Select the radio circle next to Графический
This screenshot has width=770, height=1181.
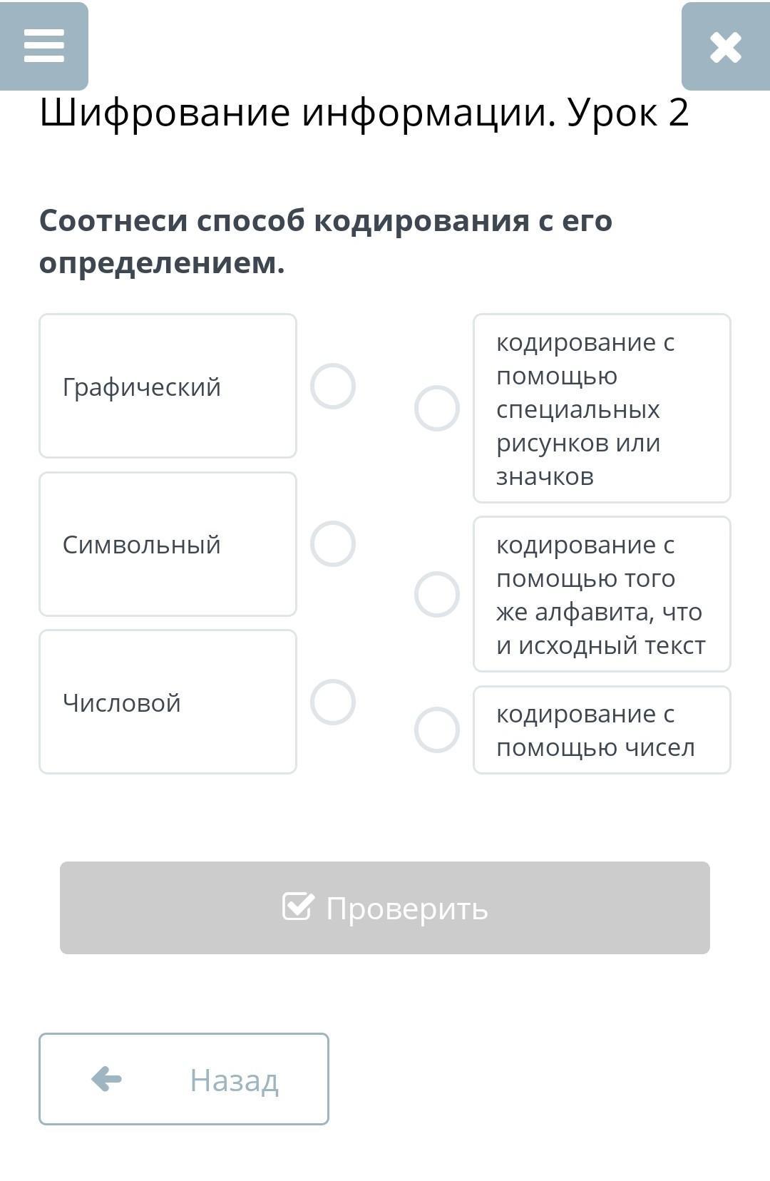pos(332,387)
